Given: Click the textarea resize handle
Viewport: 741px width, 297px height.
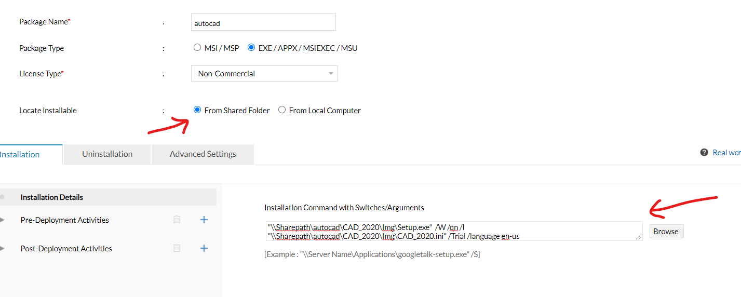Looking at the screenshot, I should [639, 237].
